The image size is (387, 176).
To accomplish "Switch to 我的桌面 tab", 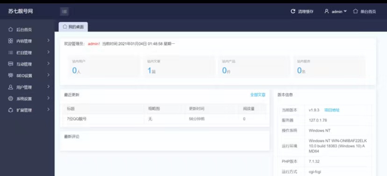I will coord(73,27).
